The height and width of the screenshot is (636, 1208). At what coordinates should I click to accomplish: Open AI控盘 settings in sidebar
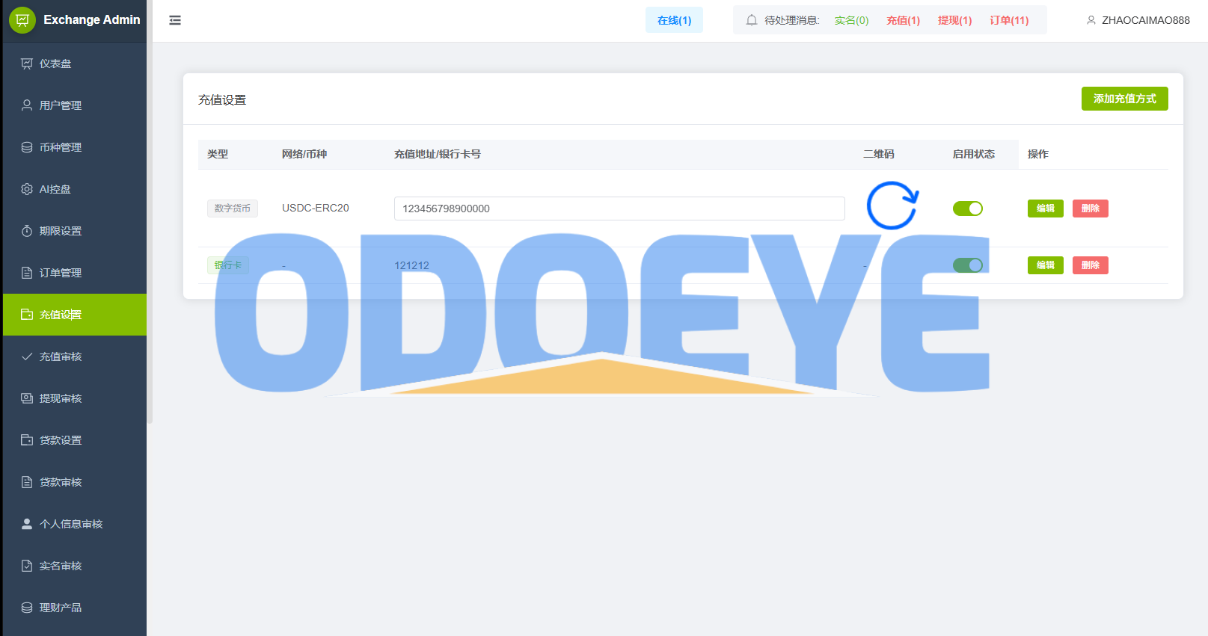click(x=55, y=189)
